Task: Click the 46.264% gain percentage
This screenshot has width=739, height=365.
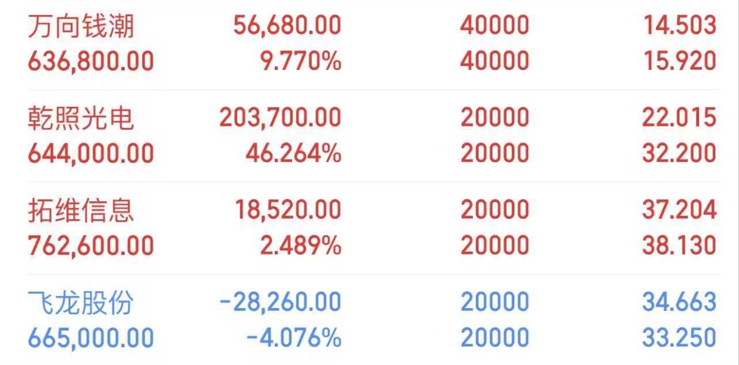Action: [293, 153]
